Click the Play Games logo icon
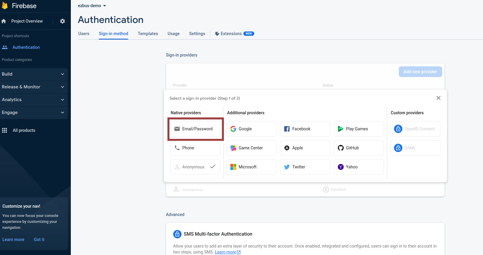483x255 pixels. tap(341, 129)
